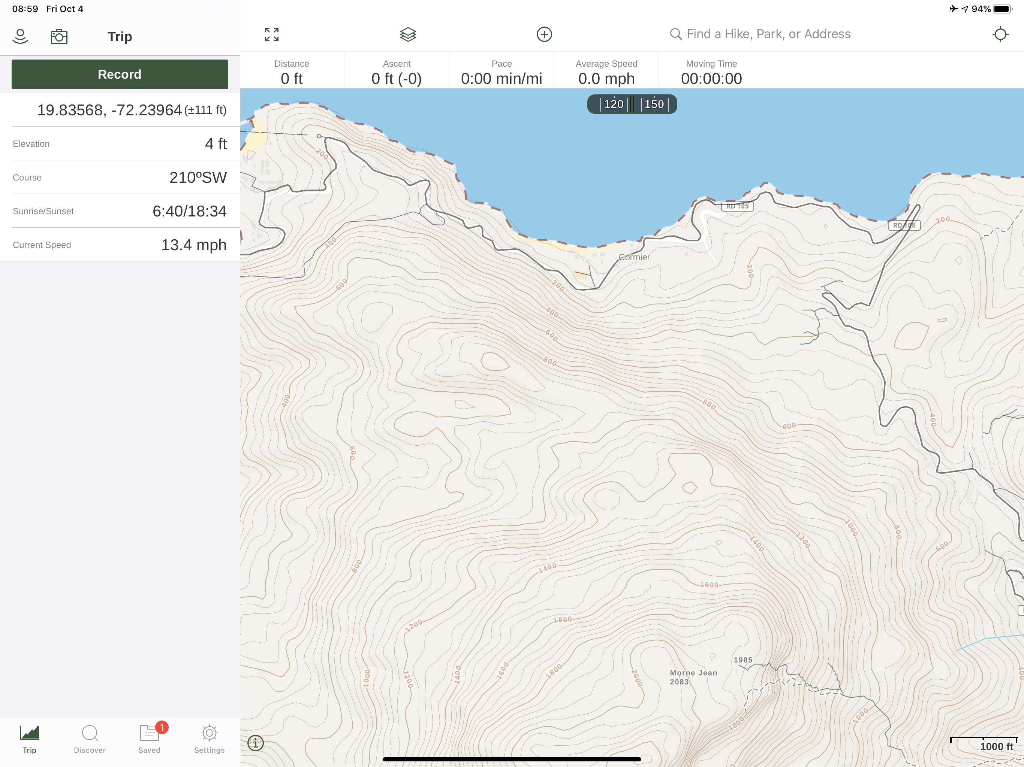Viewport: 1024px width, 767px height.
Task: Tap the waypoint marker icon in Trip header
Action: click(20, 36)
